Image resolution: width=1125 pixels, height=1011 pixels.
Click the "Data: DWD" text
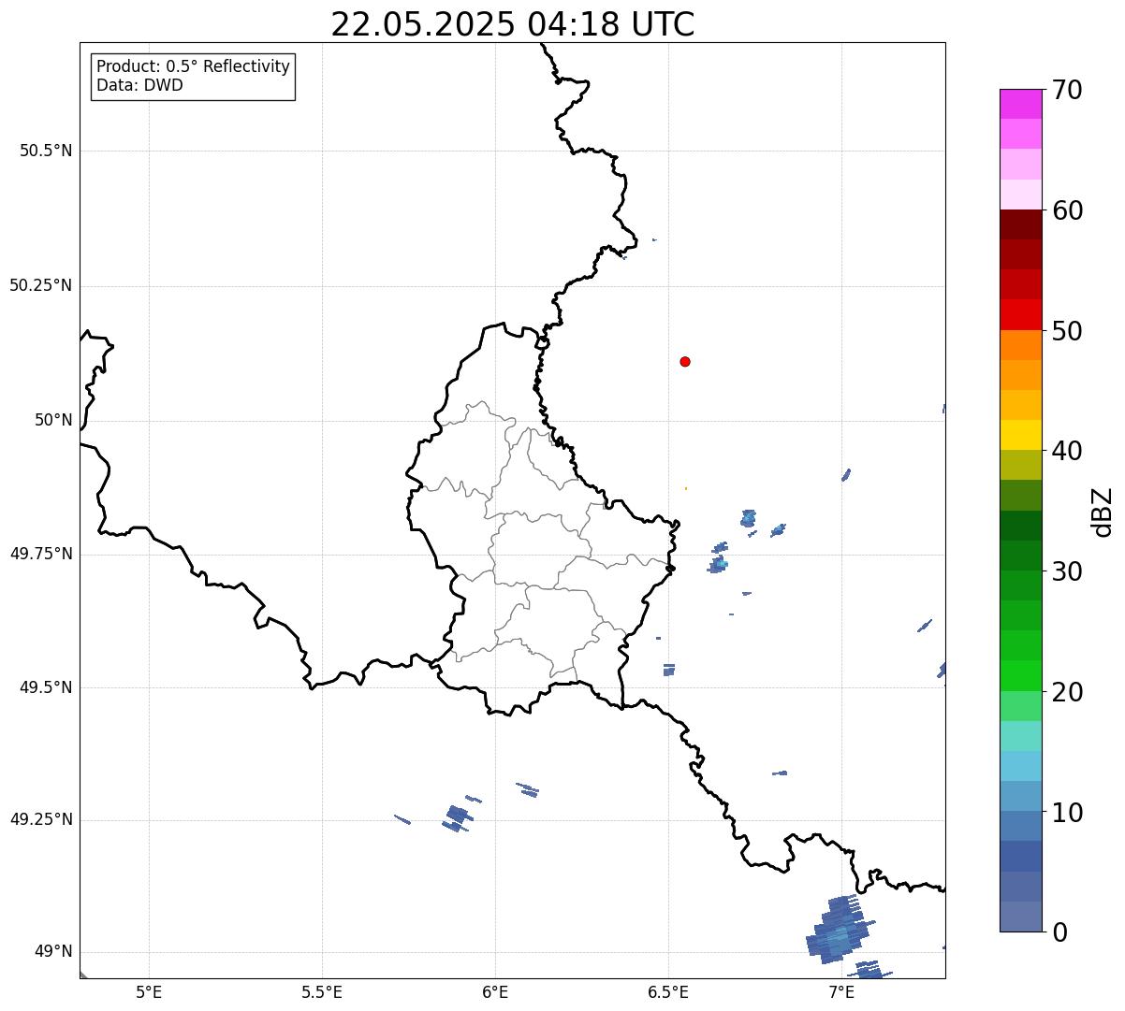[x=140, y=85]
